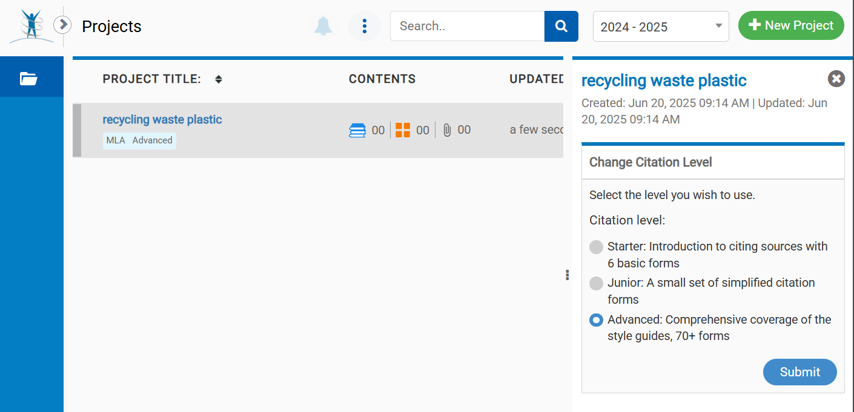This screenshot has height=412, width=854.
Task: Open the three-dot options menu
Action: click(364, 26)
